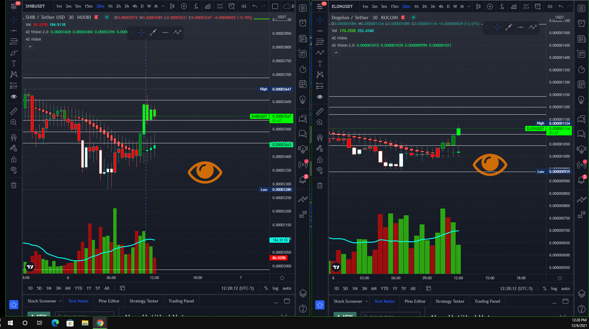Switch to Pine Editor tab in SHIBUSDT window
Image resolution: width=589 pixels, height=329 pixels.
pyautogui.click(x=109, y=301)
